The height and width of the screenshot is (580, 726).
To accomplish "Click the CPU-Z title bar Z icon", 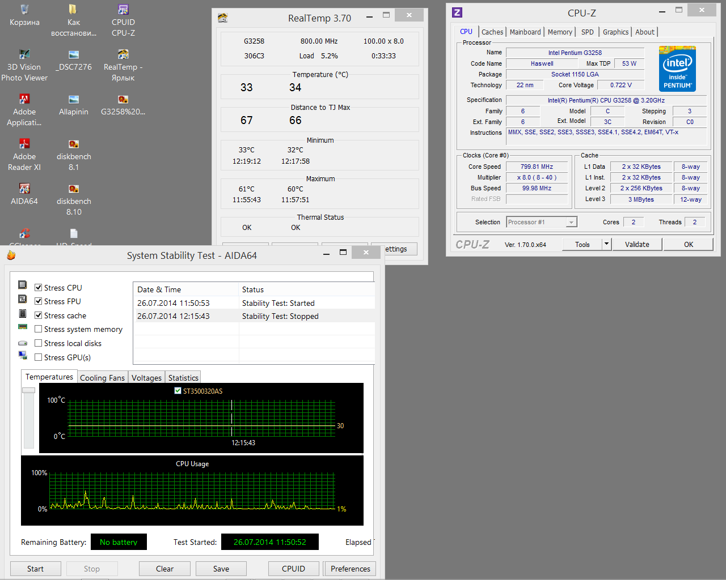I will pyautogui.click(x=457, y=12).
